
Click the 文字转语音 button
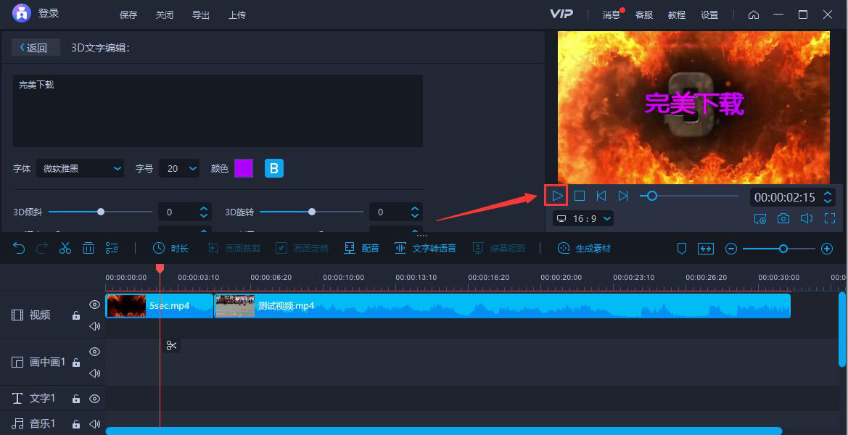click(x=426, y=248)
